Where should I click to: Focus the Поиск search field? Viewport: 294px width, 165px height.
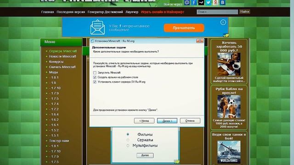217,12
